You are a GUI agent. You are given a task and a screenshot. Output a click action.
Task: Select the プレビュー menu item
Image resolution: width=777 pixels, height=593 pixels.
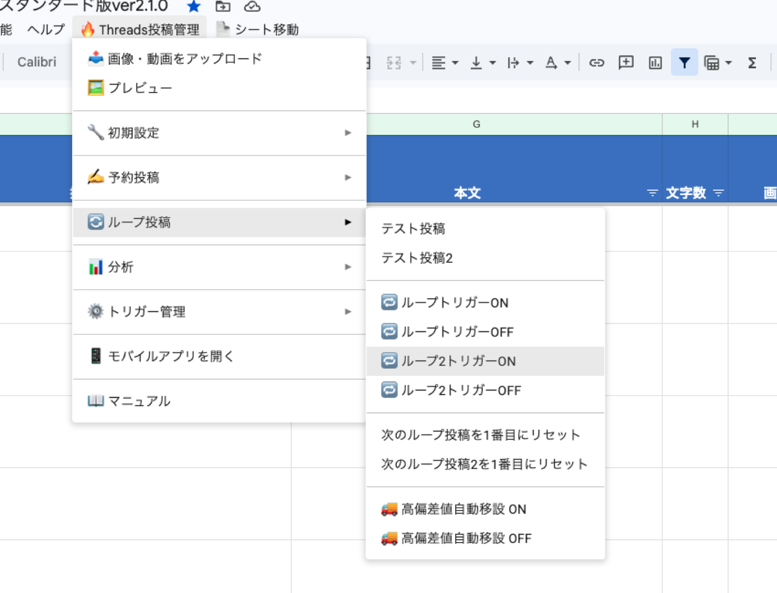(x=219, y=88)
